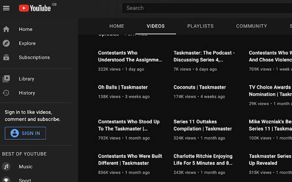This screenshot has width=292, height=182.
Task: Open the navigation hamburger menu
Action: [x=6, y=8]
